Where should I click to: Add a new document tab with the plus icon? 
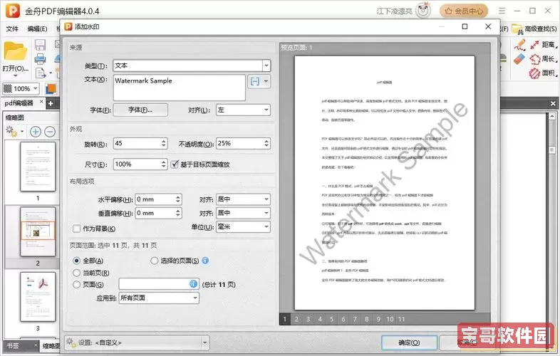51,103
